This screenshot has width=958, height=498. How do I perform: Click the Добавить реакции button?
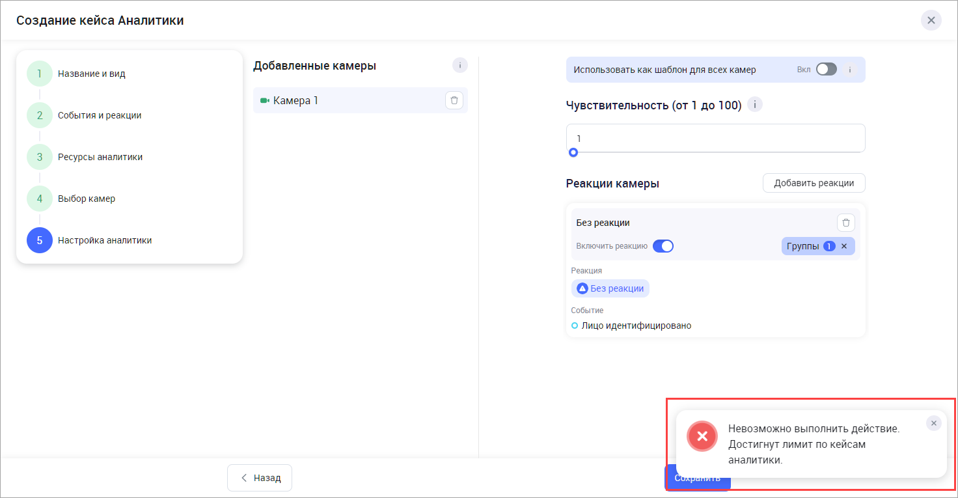(x=814, y=183)
